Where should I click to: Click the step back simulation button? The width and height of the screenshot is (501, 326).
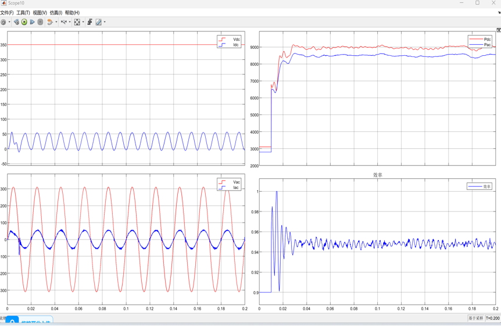pyautogui.click(x=16, y=22)
